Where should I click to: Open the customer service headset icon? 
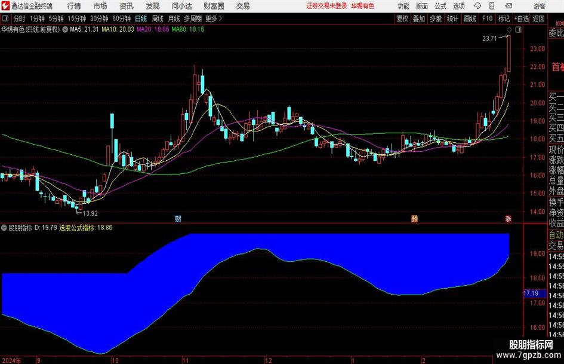[x=477, y=6]
